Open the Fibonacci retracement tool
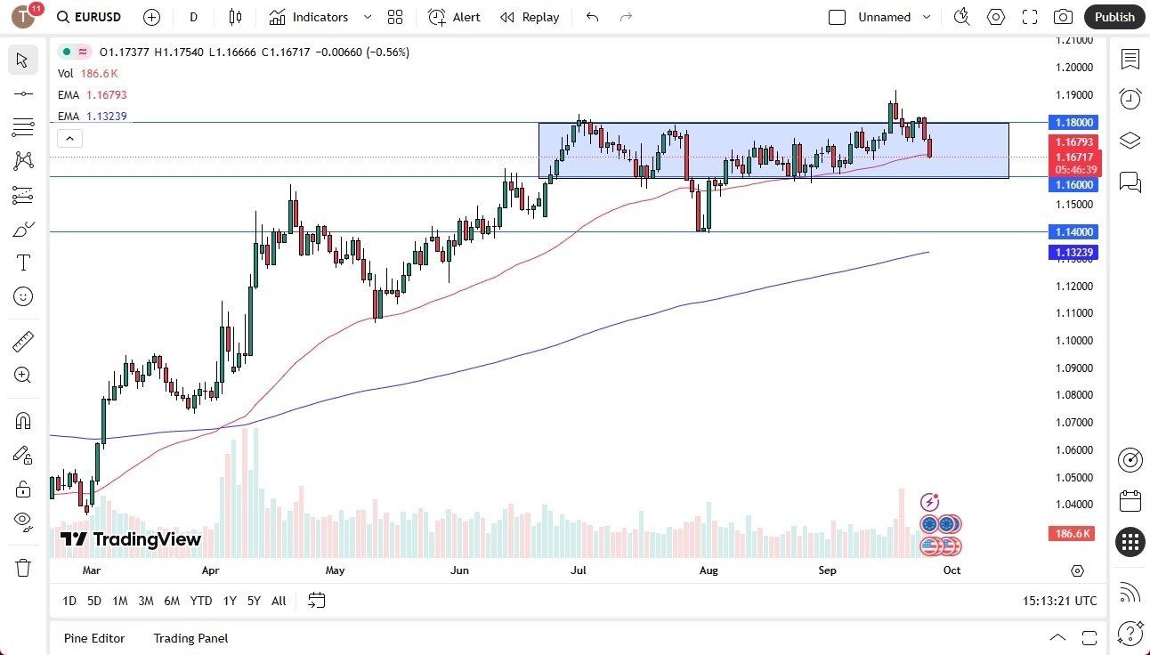Image resolution: width=1150 pixels, height=655 pixels. click(22, 126)
